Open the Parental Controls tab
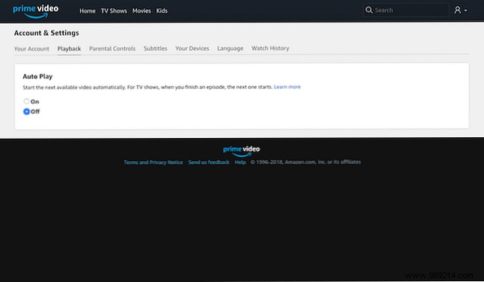This screenshot has width=484, height=282. click(x=112, y=48)
